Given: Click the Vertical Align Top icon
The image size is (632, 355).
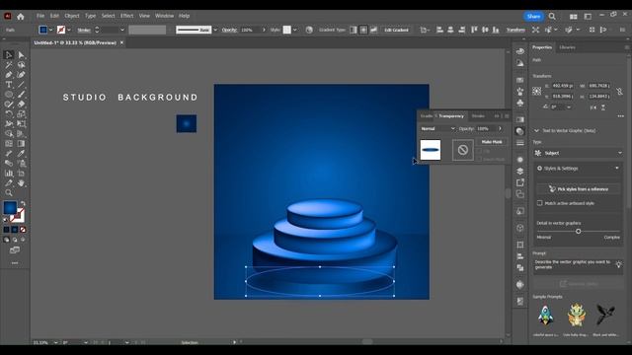Looking at the screenshot, I should click(x=474, y=30).
